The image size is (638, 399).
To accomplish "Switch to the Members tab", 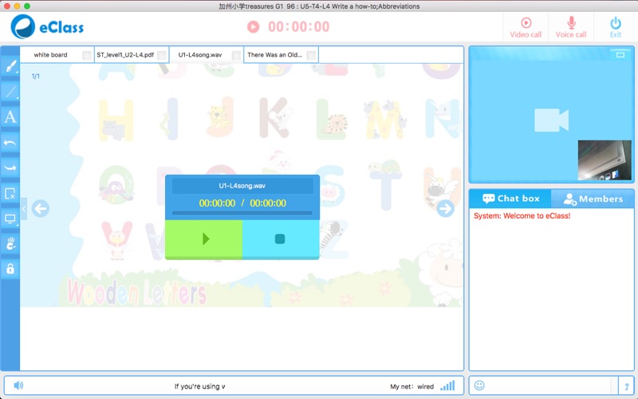I will tap(593, 199).
